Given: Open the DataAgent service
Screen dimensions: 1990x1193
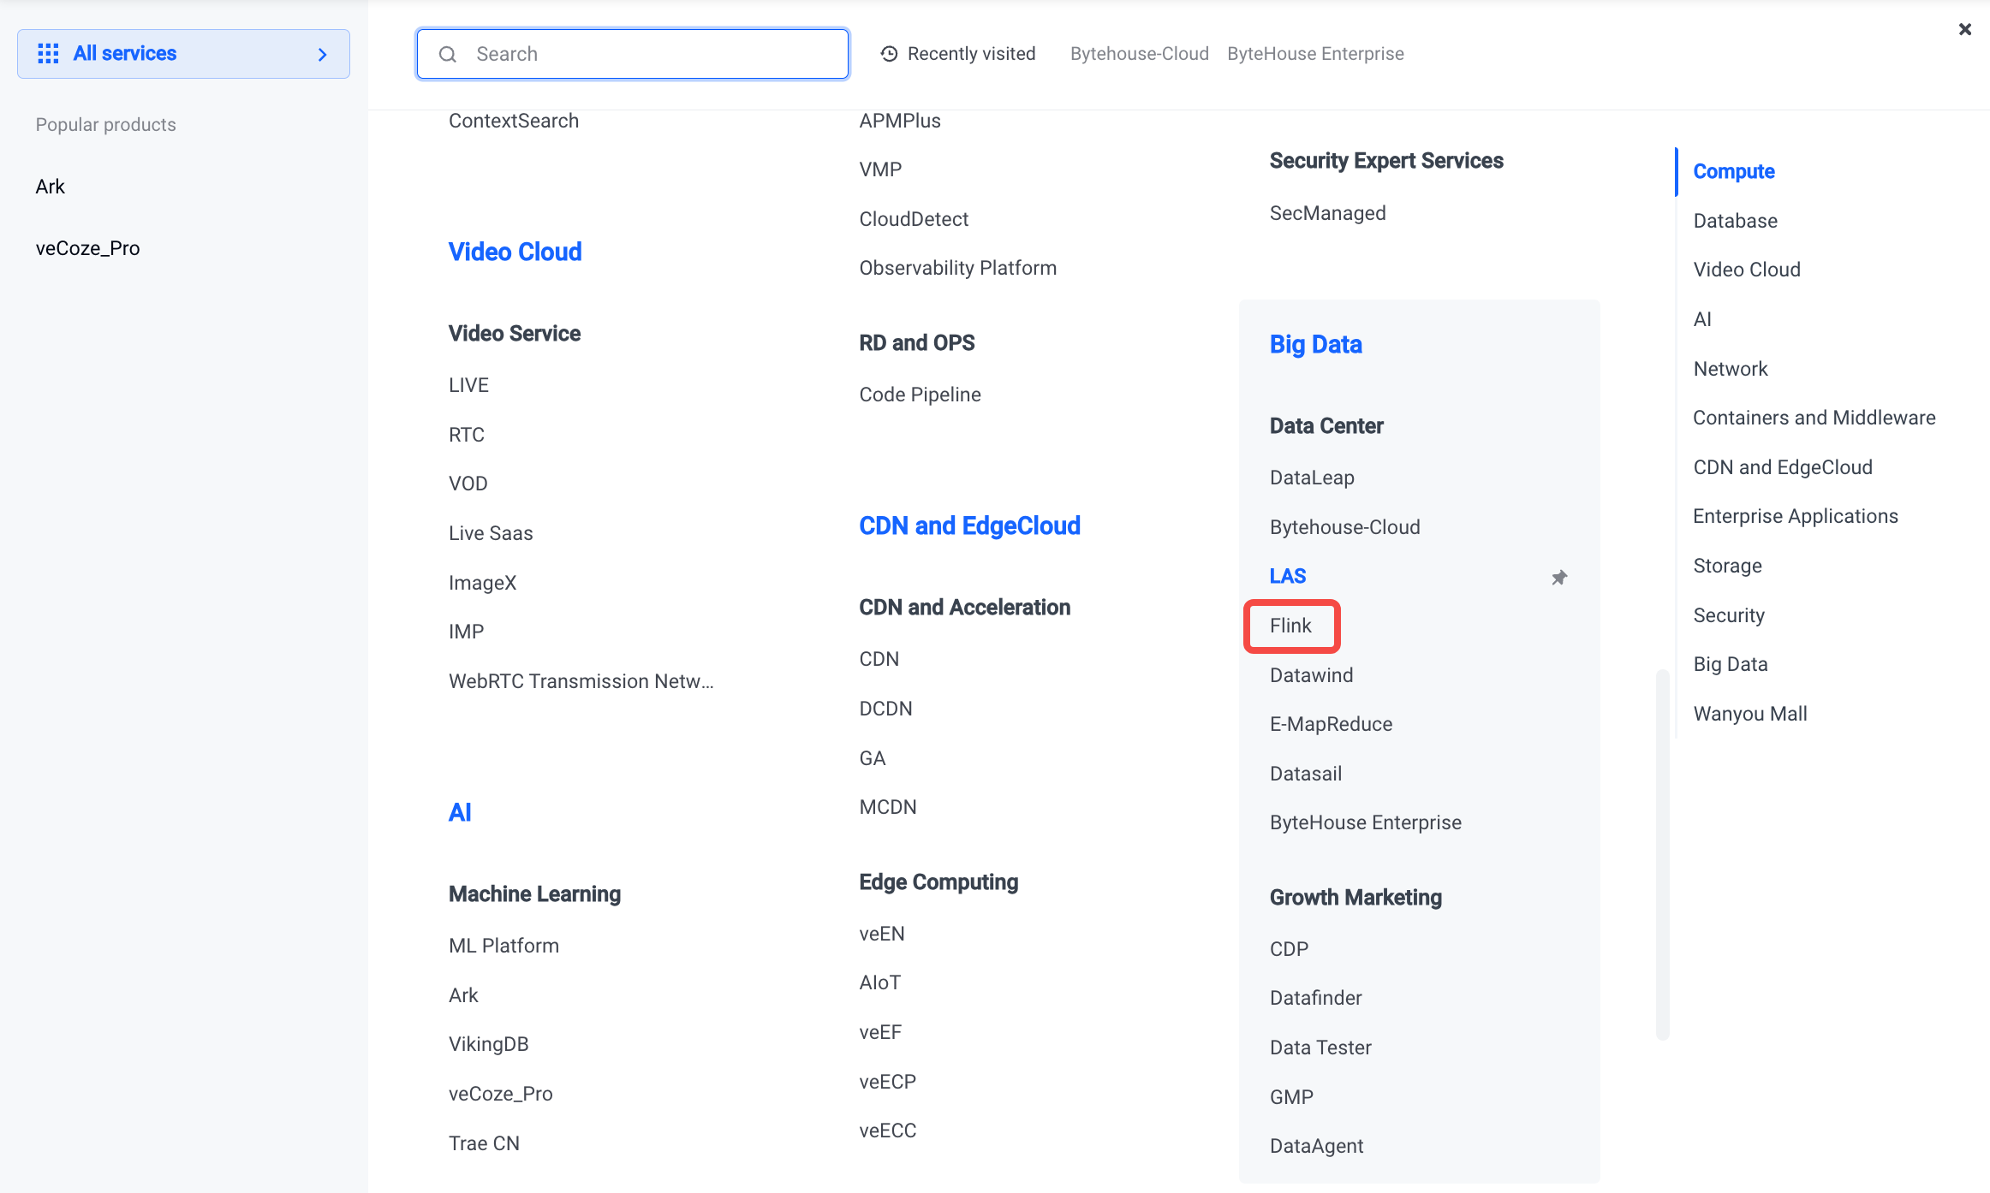Looking at the screenshot, I should 1316,1146.
